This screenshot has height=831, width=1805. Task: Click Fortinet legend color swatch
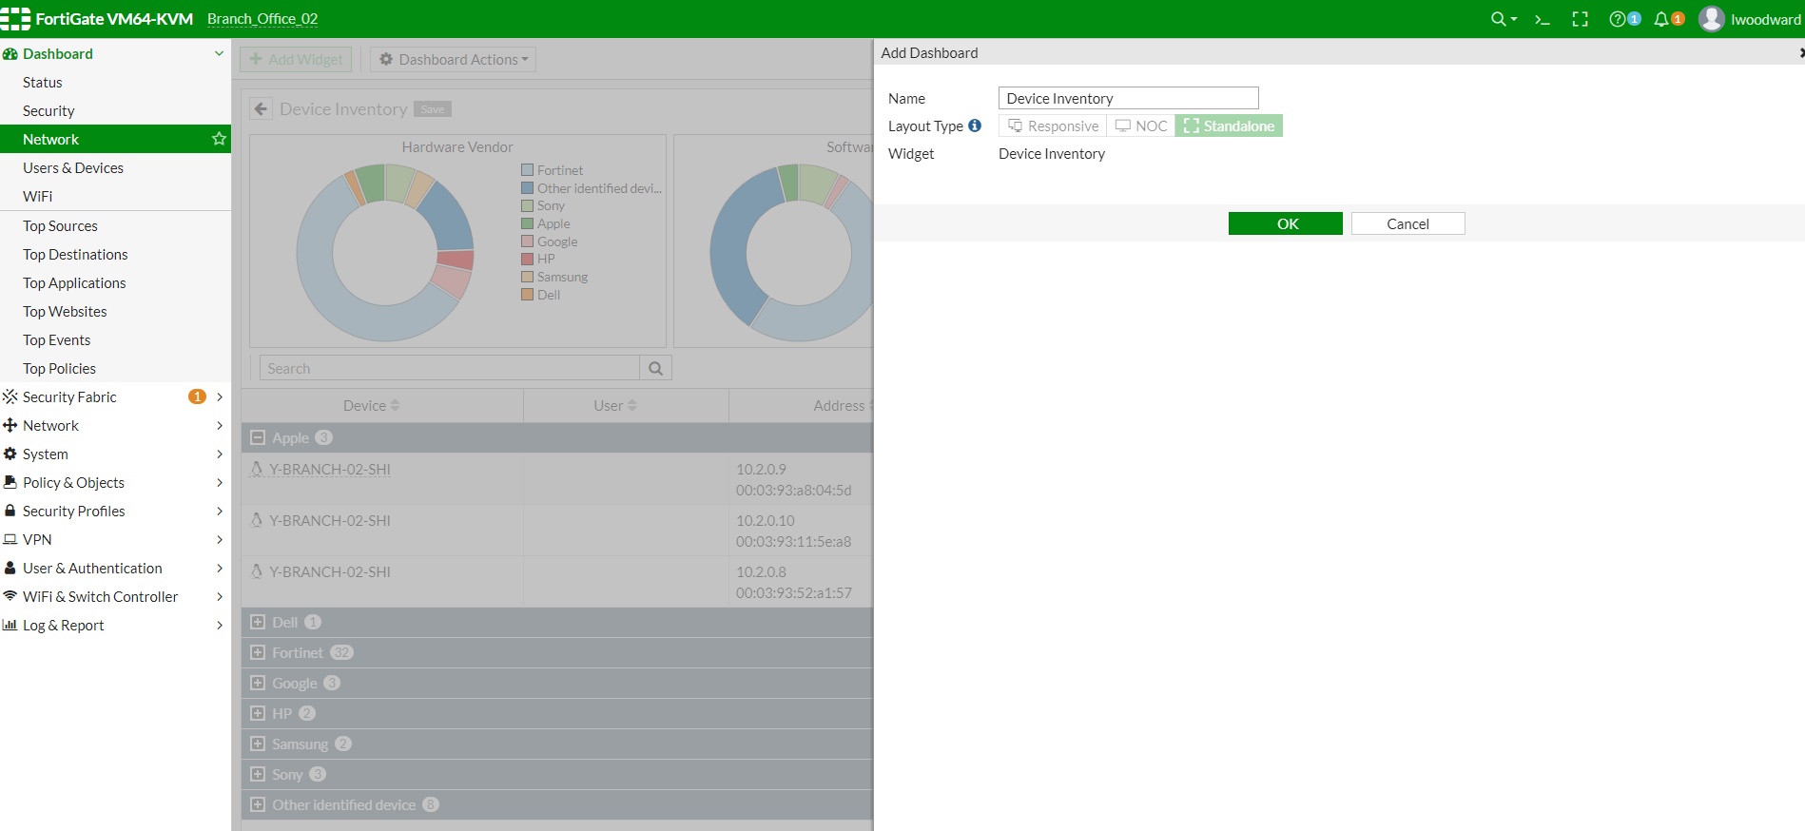[x=527, y=170]
